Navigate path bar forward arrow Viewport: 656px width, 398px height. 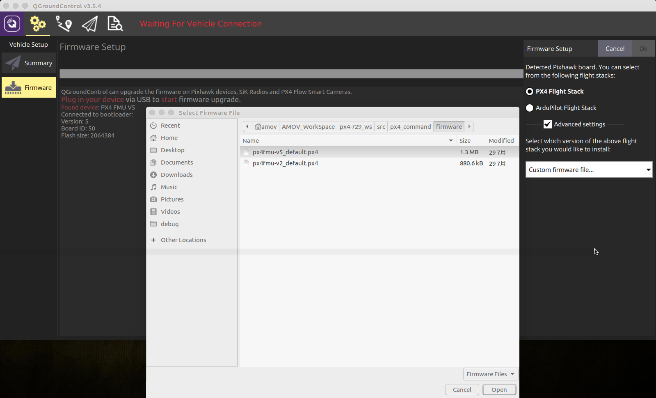[x=469, y=126]
